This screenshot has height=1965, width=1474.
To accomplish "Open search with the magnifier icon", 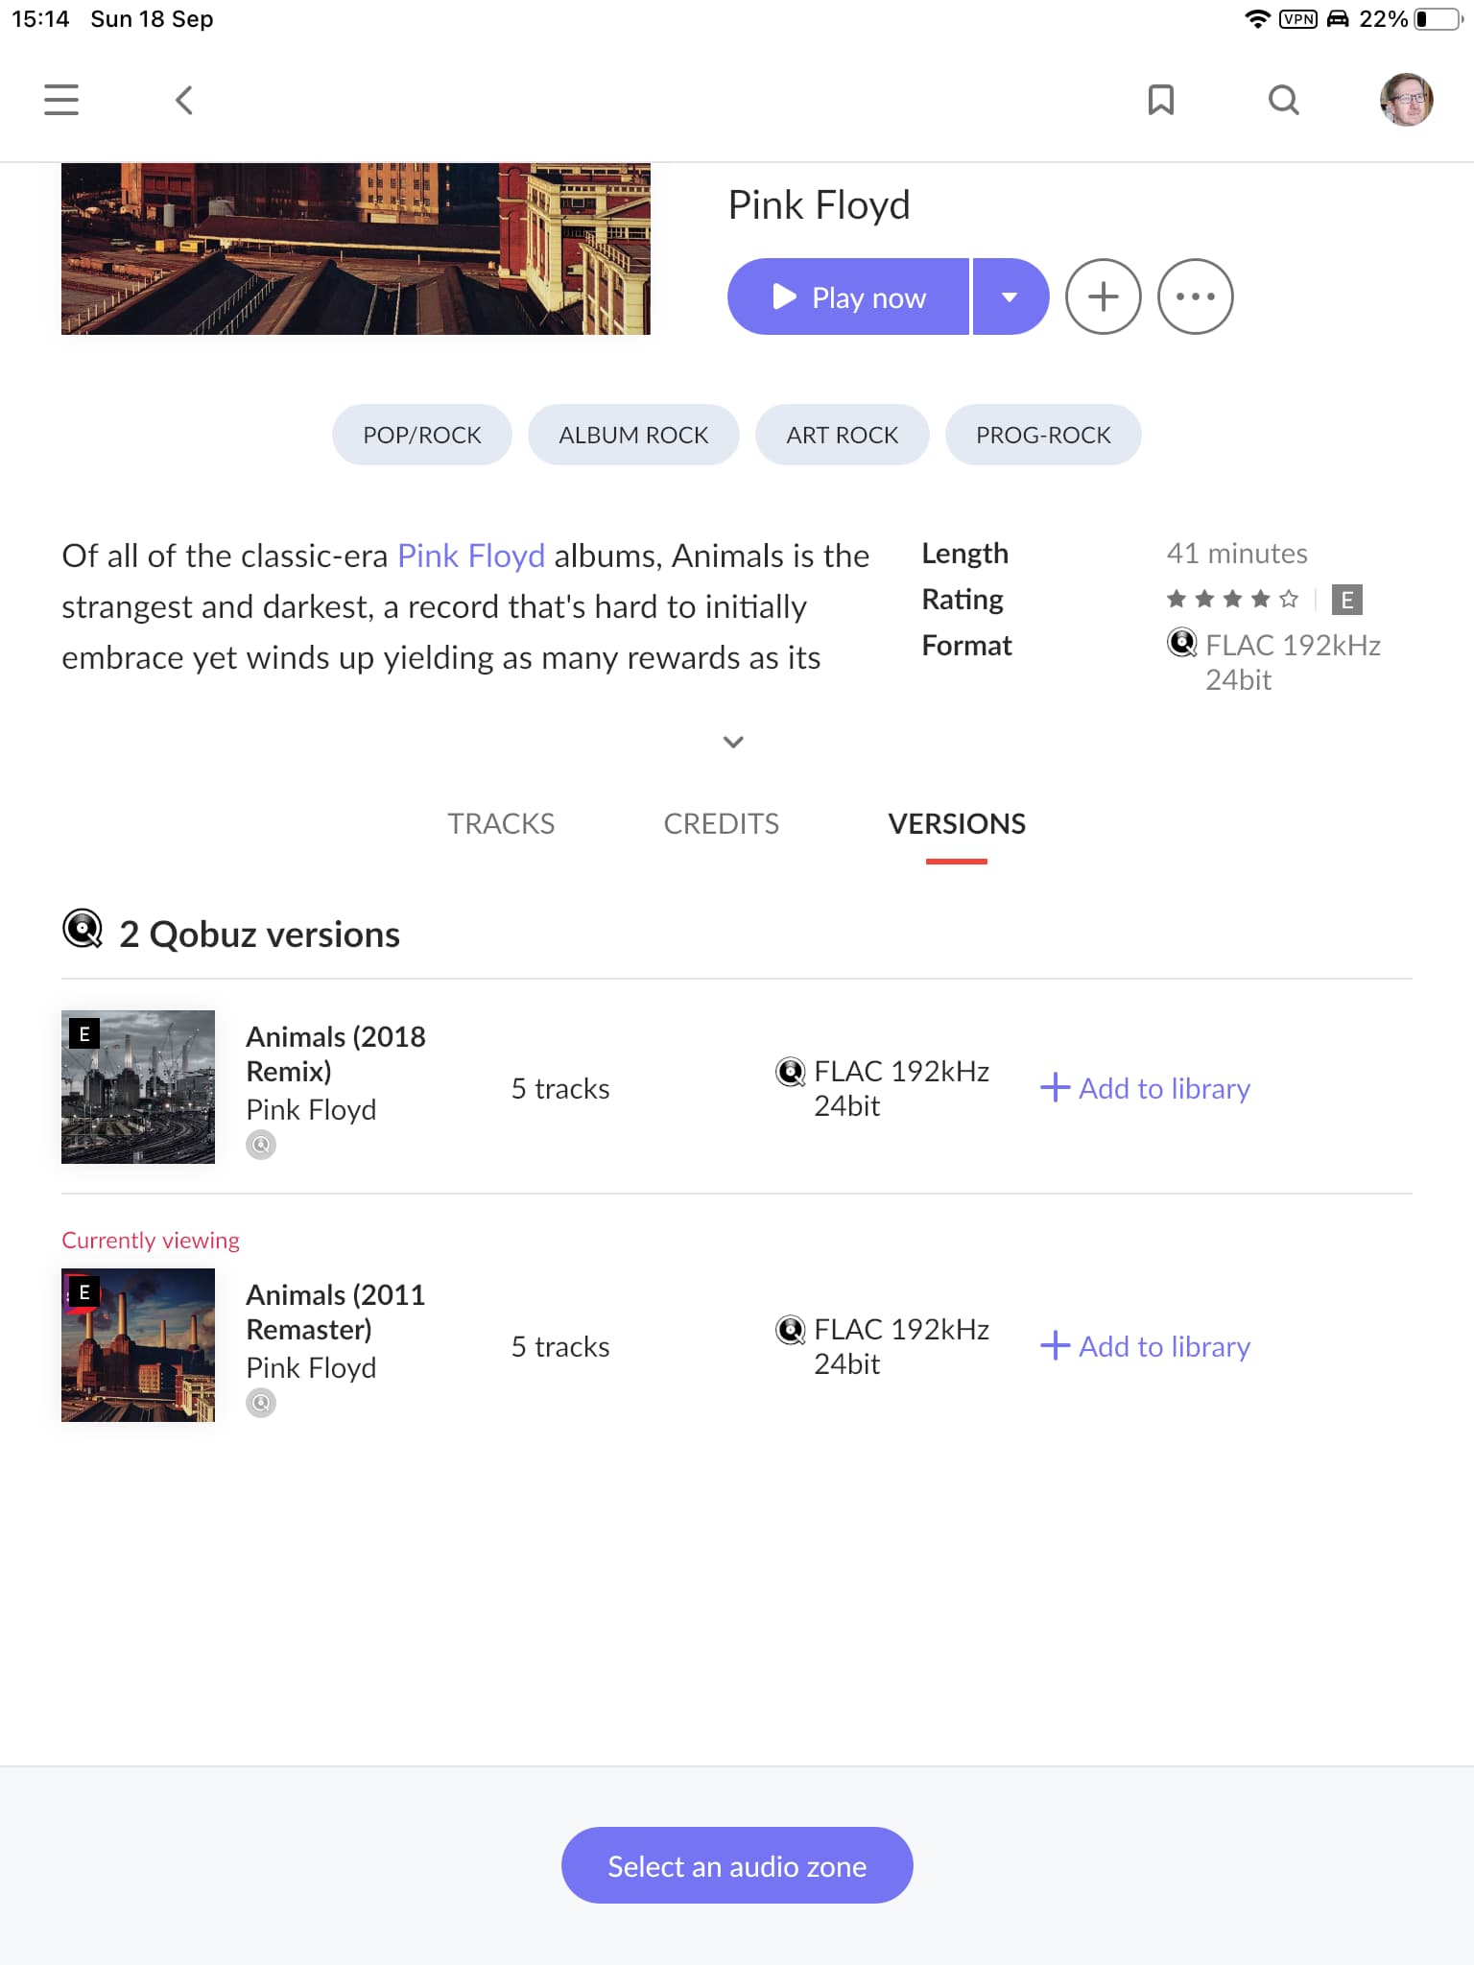I will point(1283,100).
